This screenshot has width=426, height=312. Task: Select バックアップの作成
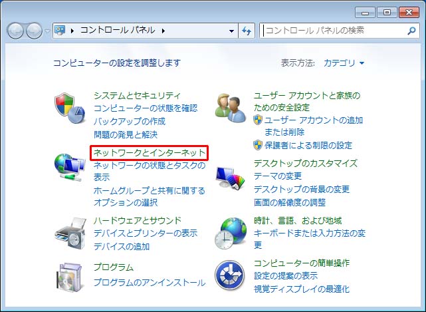130,121
